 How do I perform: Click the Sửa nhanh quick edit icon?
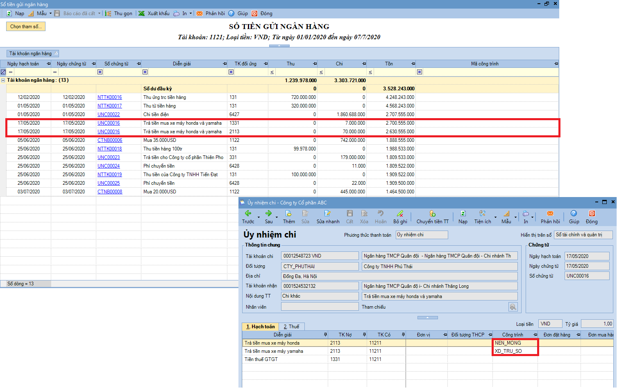[328, 213]
